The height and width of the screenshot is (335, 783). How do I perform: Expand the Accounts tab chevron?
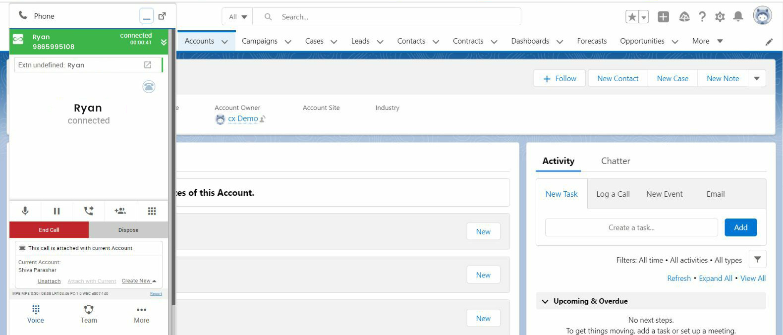(x=225, y=42)
